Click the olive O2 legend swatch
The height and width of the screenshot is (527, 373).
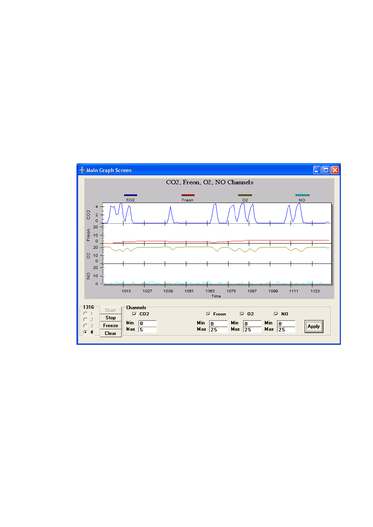[245, 195]
